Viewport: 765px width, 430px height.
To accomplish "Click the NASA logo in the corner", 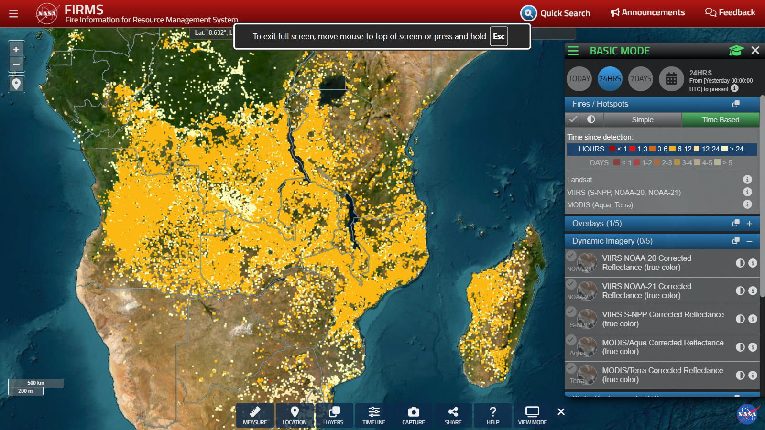I will pyautogui.click(x=747, y=414).
